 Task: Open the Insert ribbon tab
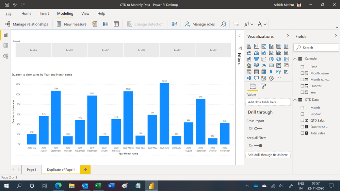pyautogui.click(x=44, y=14)
